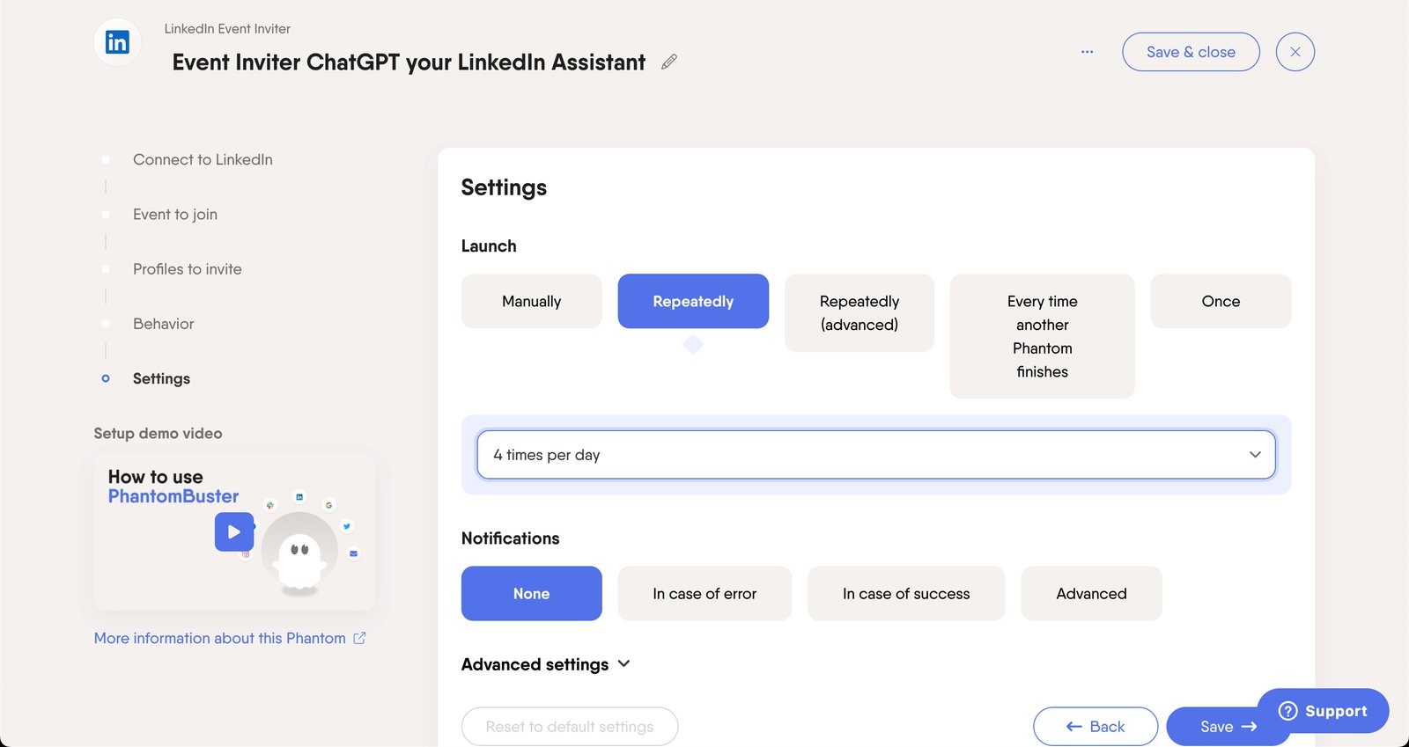Screen dimensions: 1409x747
Task: Click the external link icon beside More information
Action: pyautogui.click(x=359, y=638)
